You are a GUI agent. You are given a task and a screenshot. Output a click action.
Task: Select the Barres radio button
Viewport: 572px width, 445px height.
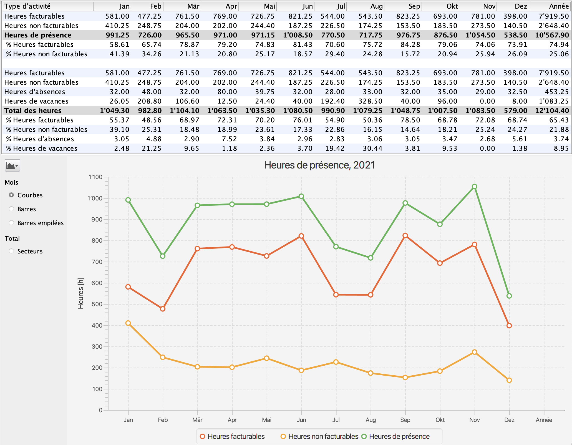click(x=11, y=209)
